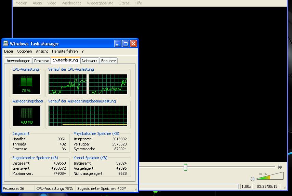This screenshot has height=196, width=292.
Task: Click status bar Zugesicherter Speicher: 400M
Action: coord(102,188)
